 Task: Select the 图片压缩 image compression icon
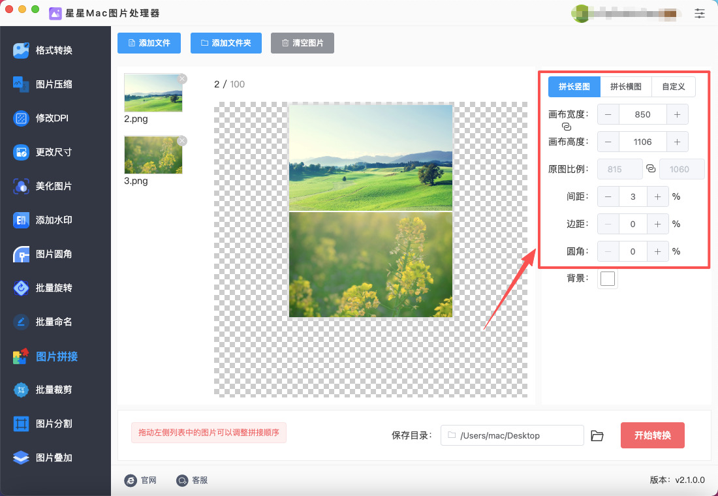coord(21,84)
